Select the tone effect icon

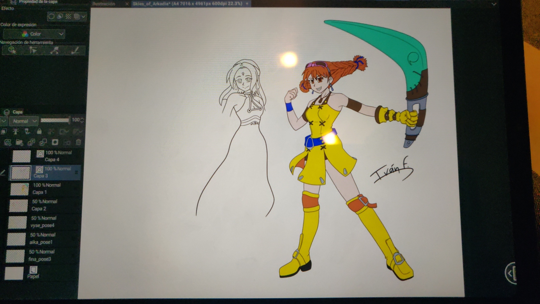[x=60, y=16]
